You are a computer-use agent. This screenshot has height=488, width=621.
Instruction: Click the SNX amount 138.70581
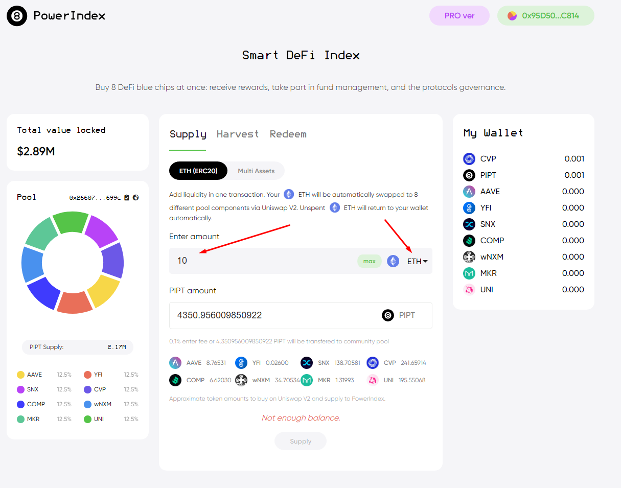click(347, 363)
